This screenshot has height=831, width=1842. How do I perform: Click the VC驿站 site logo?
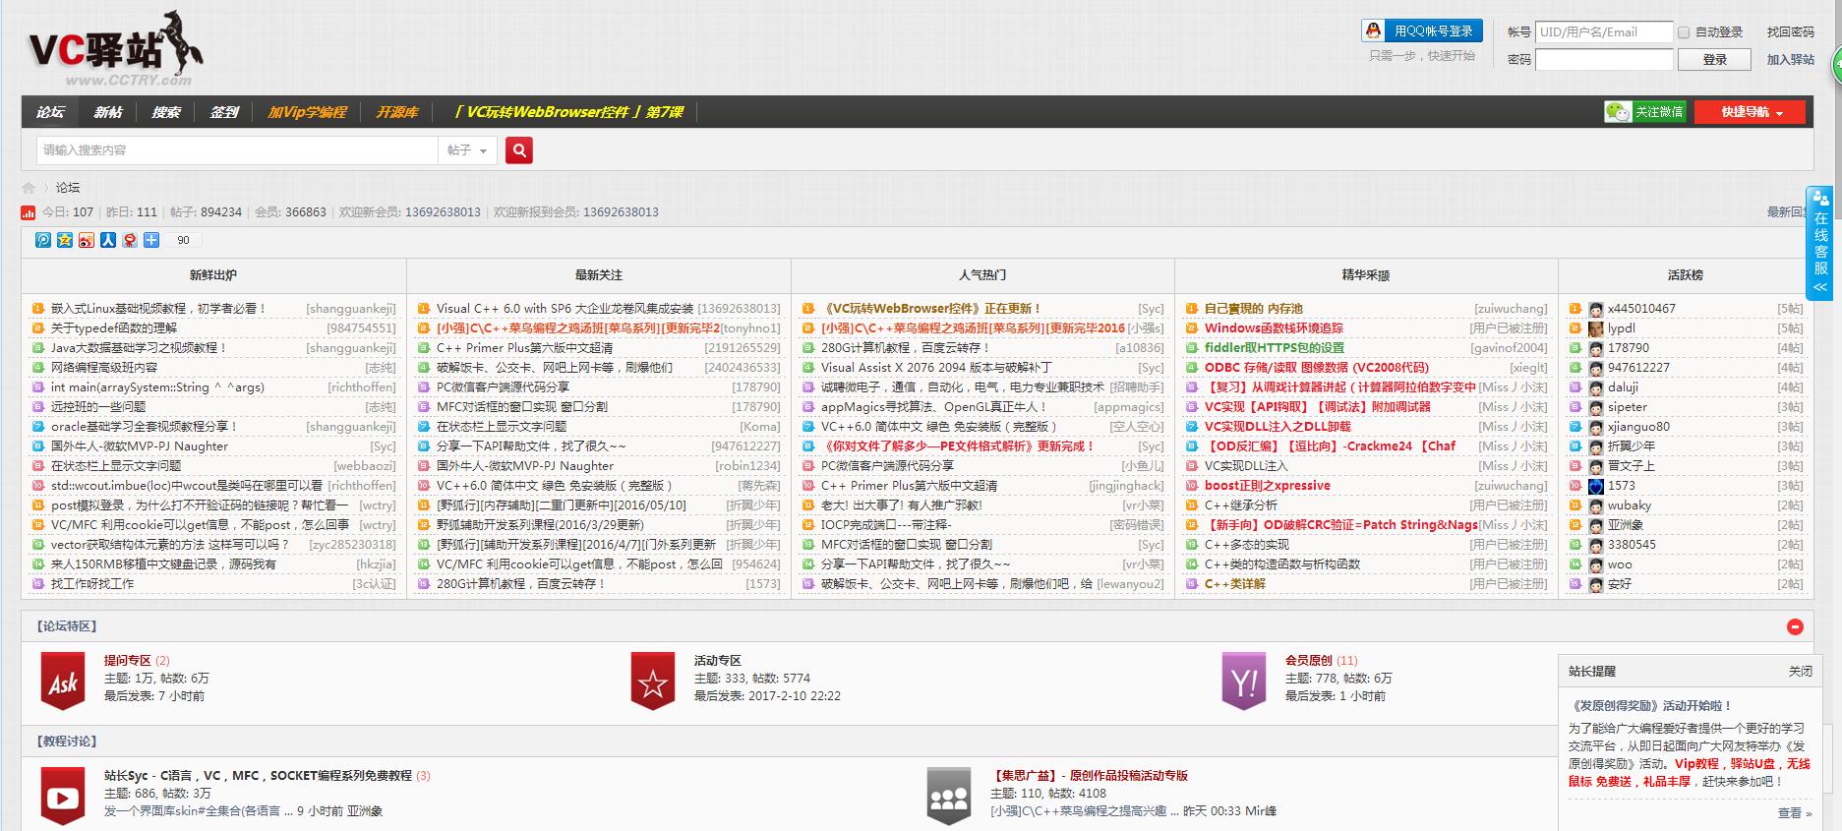click(x=115, y=48)
